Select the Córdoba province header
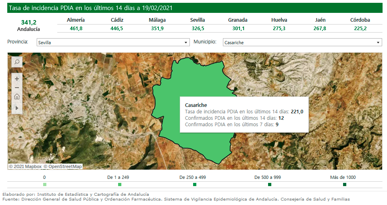The height and width of the screenshot is (205, 387). point(360,20)
